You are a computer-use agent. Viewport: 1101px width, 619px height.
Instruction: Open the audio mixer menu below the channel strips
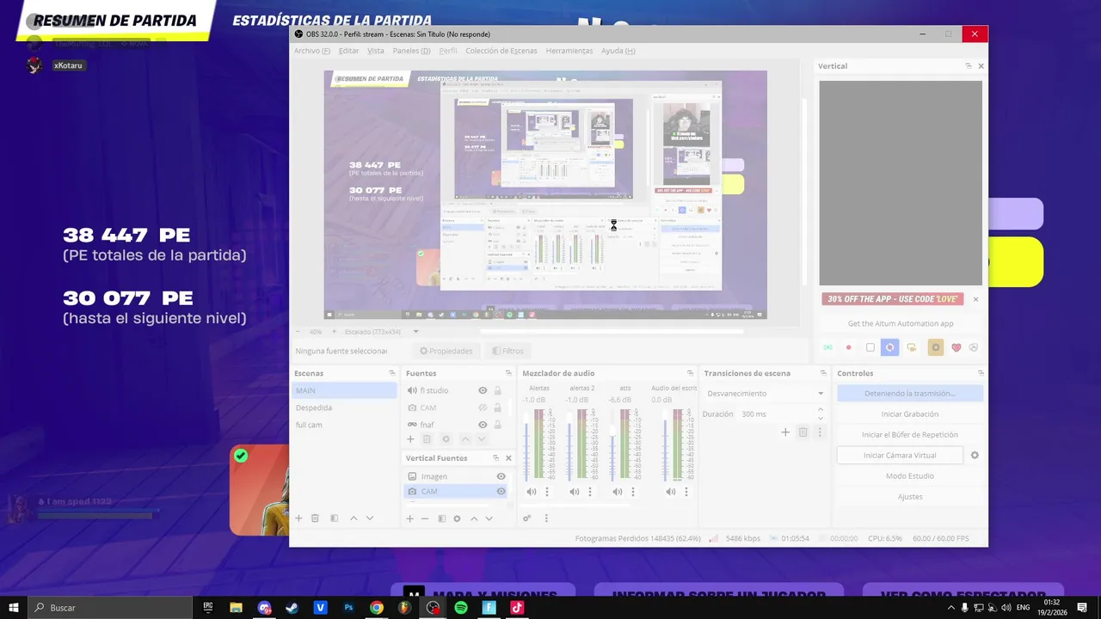coord(545,518)
